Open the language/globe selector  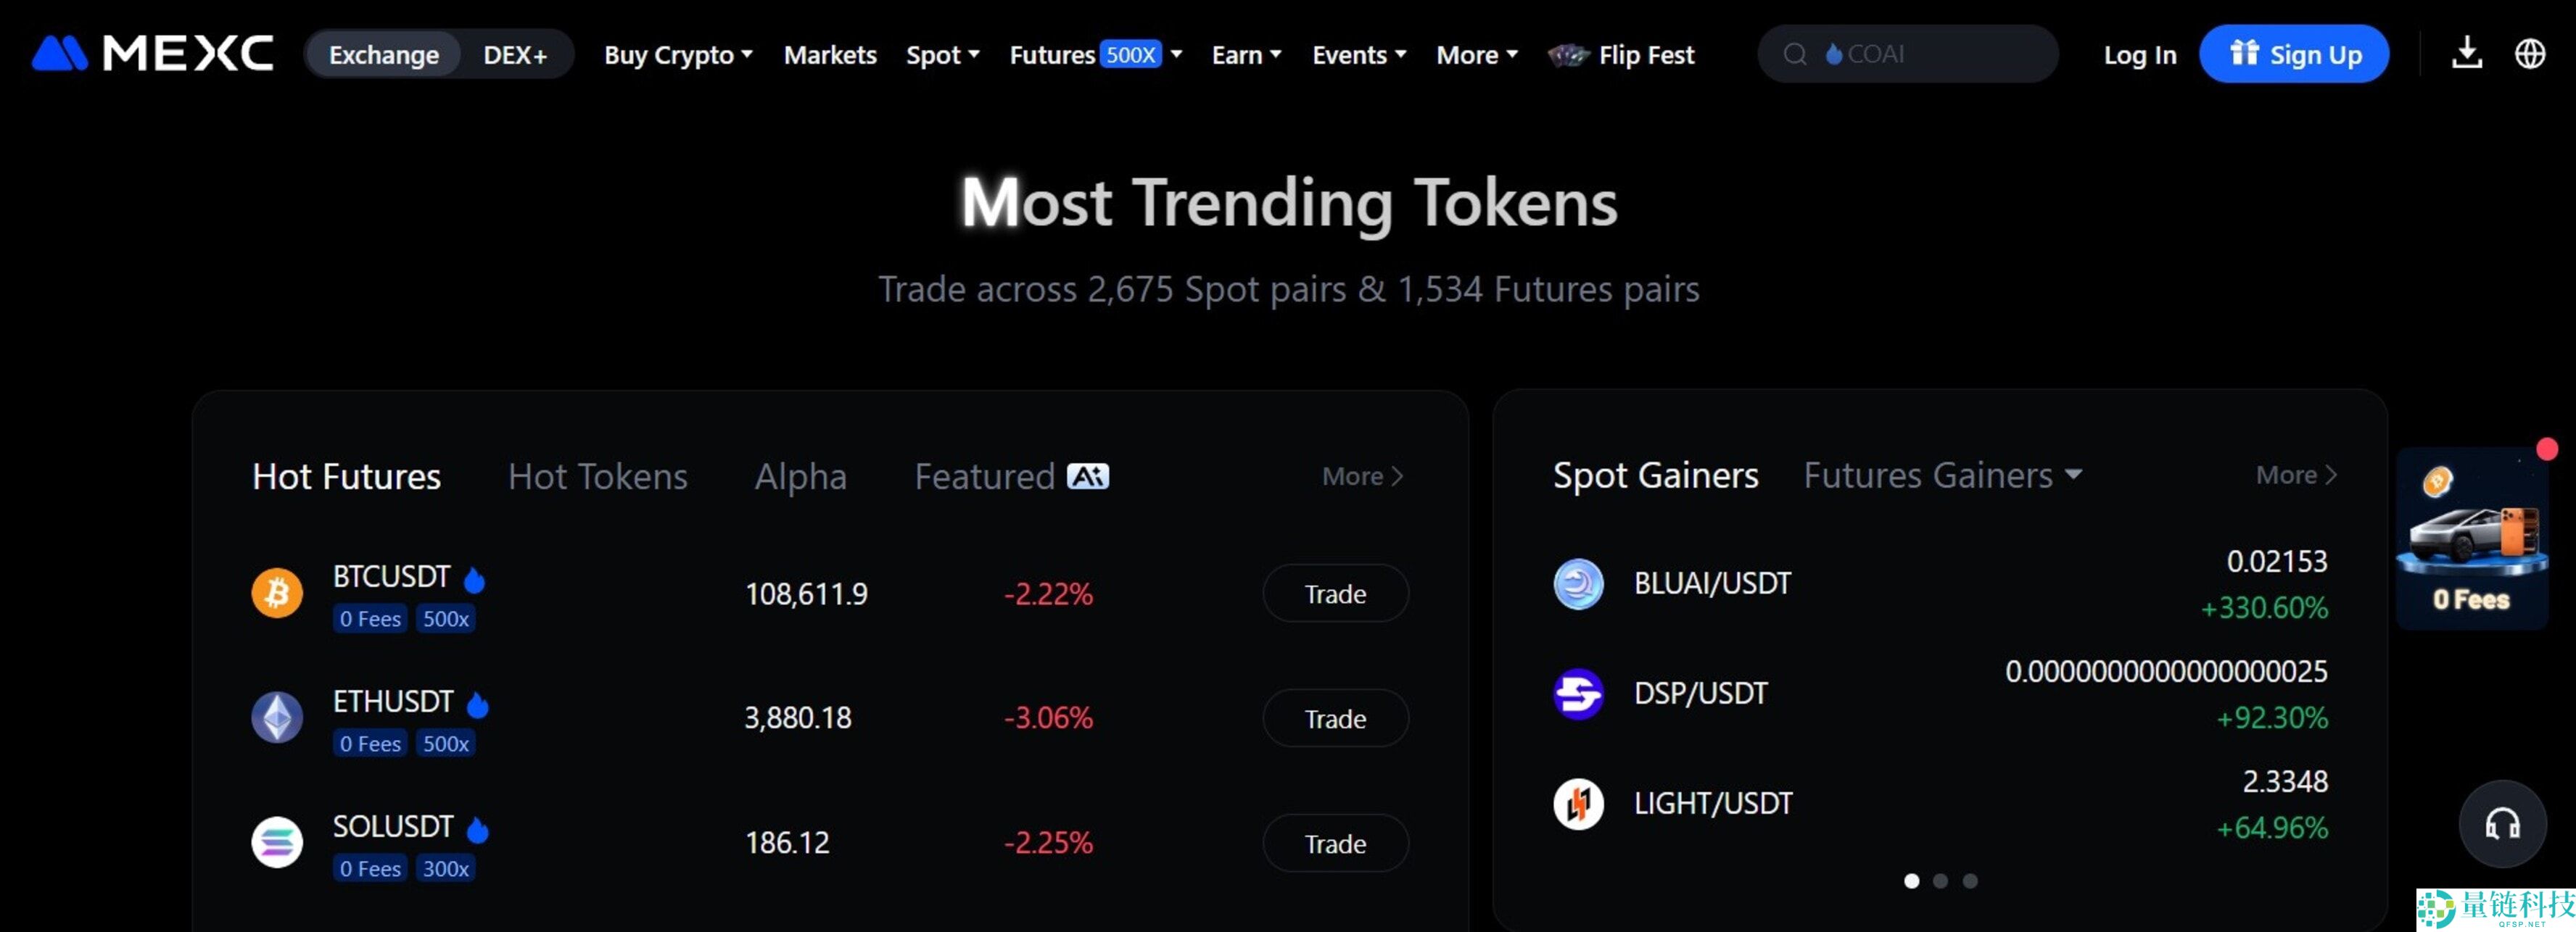2530,54
